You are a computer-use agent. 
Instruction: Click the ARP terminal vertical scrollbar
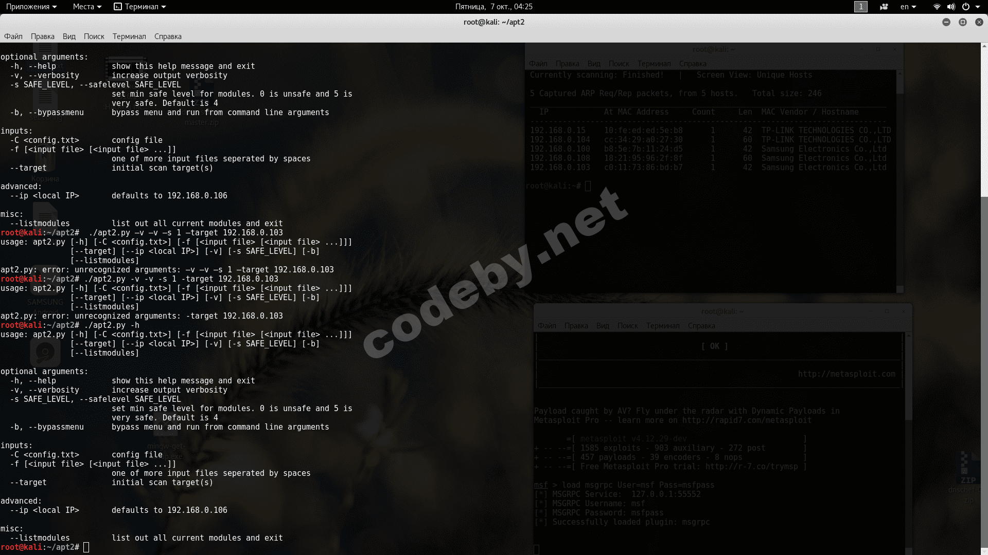[x=900, y=181]
